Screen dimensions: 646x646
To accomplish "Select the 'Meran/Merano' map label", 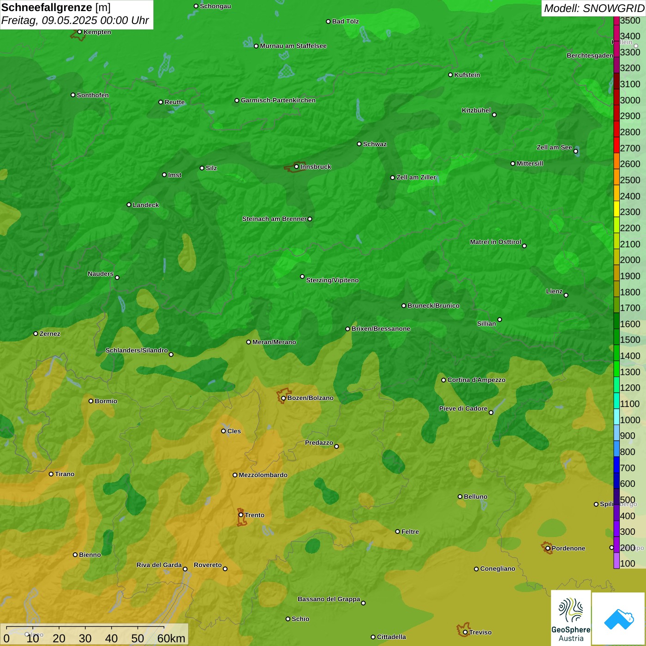I will (274, 342).
